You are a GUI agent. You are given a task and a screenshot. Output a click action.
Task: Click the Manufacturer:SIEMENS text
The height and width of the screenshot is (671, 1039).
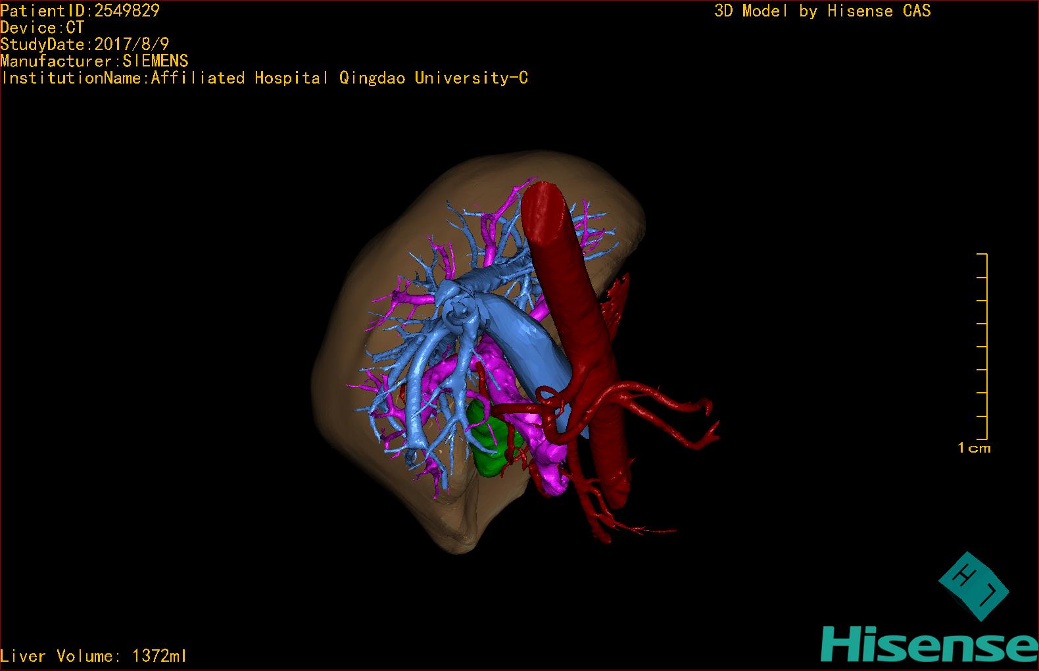94,61
